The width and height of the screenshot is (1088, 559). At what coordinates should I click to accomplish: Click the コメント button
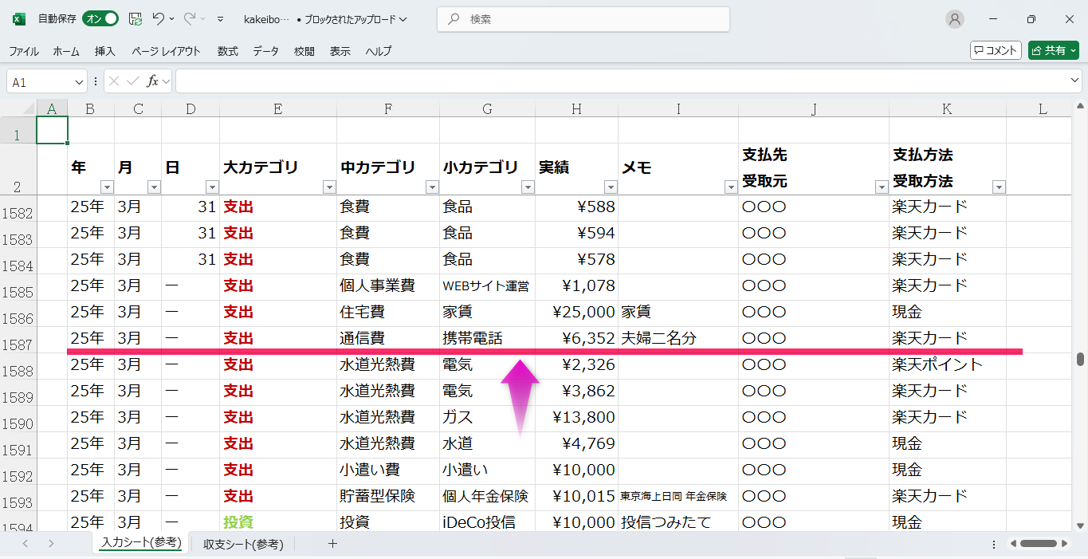click(996, 50)
